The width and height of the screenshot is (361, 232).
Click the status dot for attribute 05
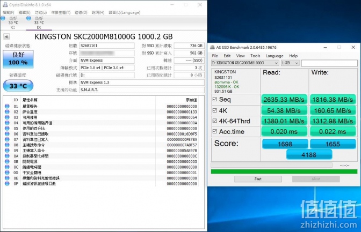(7, 129)
